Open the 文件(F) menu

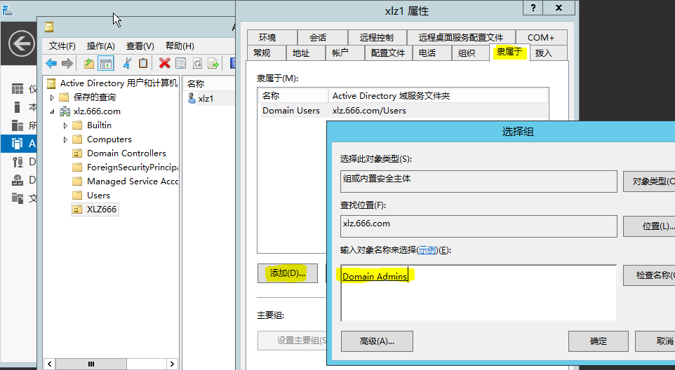(62, 46)
